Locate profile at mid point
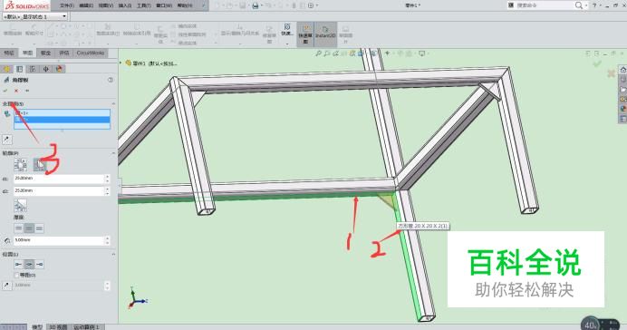This screenshot has height=330, width=627. click(x=29, y=265)
